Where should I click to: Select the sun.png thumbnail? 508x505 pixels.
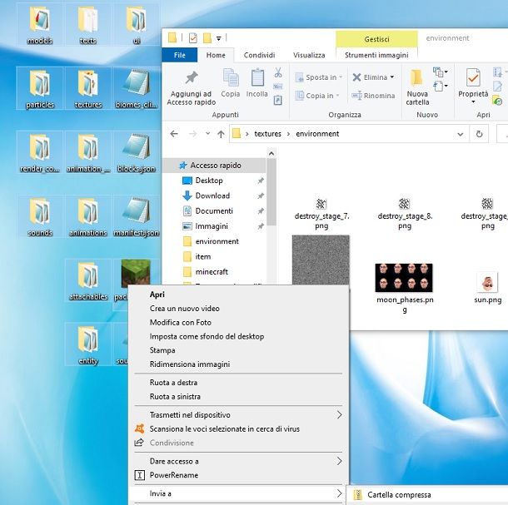click(x=487, y=282)
